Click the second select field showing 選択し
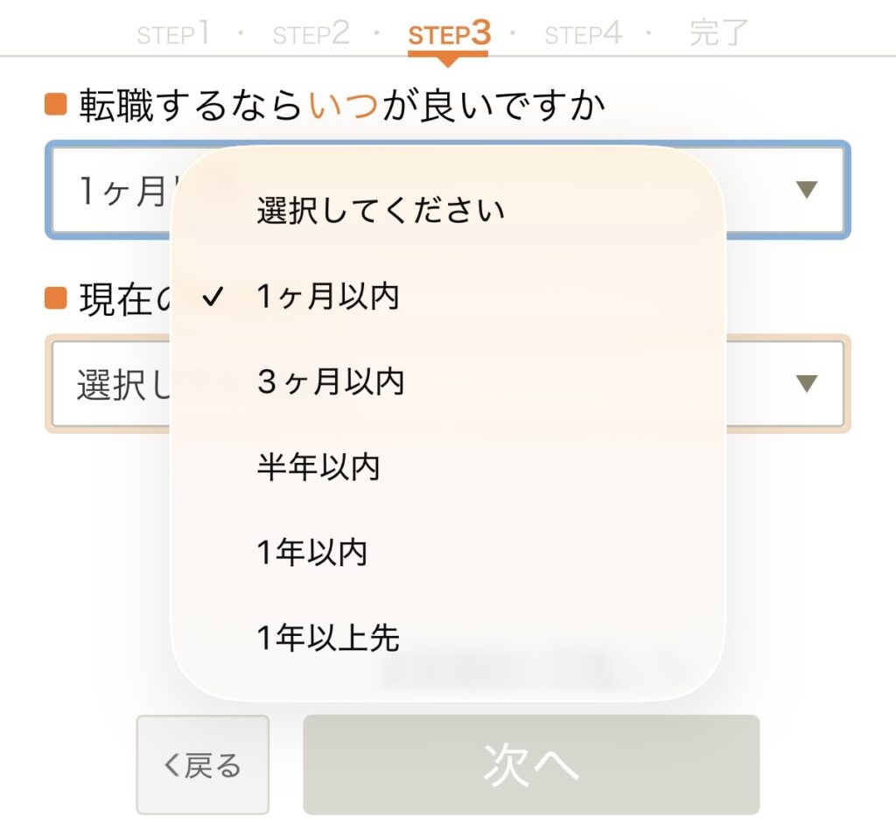 [x=114, y=384]
